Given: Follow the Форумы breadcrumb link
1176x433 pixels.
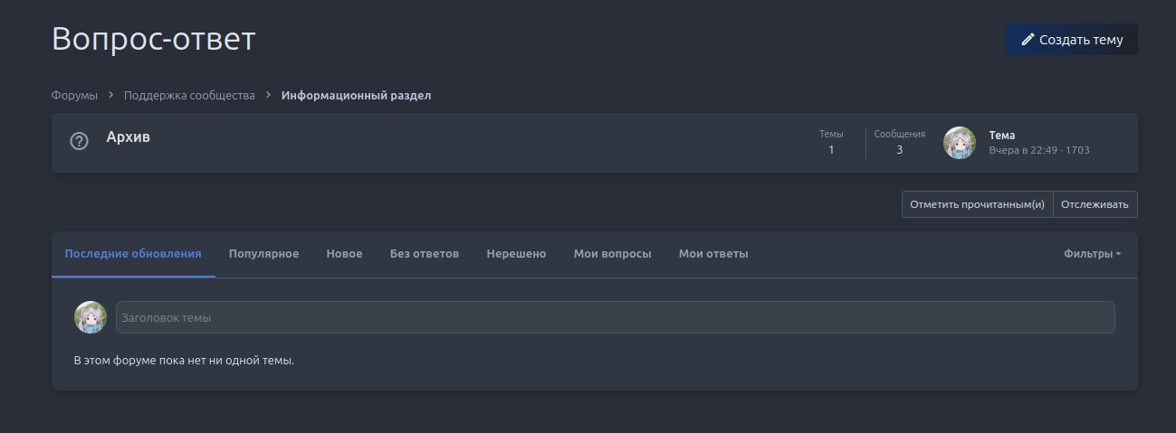Looking at the screenshot, I should pyautogui.click(x=74, y=95).
